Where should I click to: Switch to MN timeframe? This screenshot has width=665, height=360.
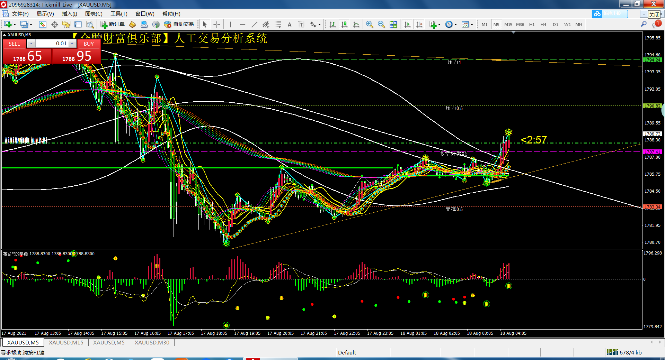click(x=579, y=25)
